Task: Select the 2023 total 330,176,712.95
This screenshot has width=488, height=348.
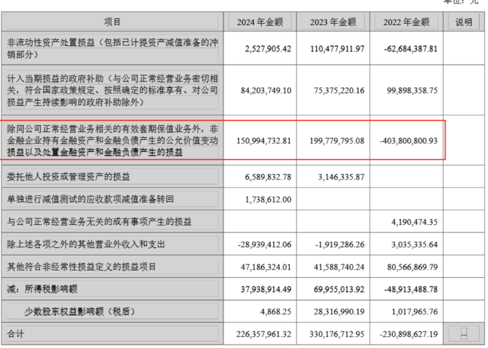Action: tap(337, 334)
